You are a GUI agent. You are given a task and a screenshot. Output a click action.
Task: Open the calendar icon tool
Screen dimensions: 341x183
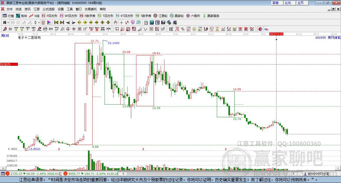tap(146, 23)
